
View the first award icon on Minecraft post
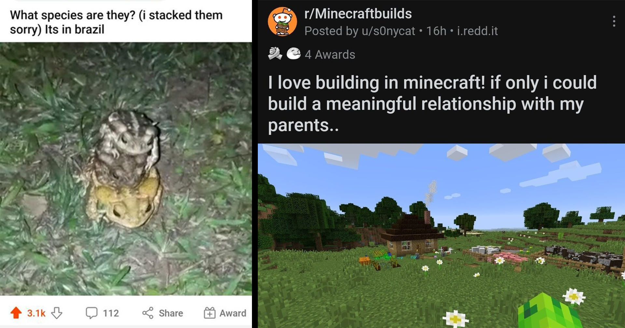point(275,54)
